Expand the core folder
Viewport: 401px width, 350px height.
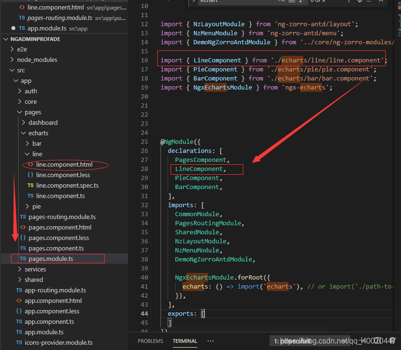coord(20,101)
